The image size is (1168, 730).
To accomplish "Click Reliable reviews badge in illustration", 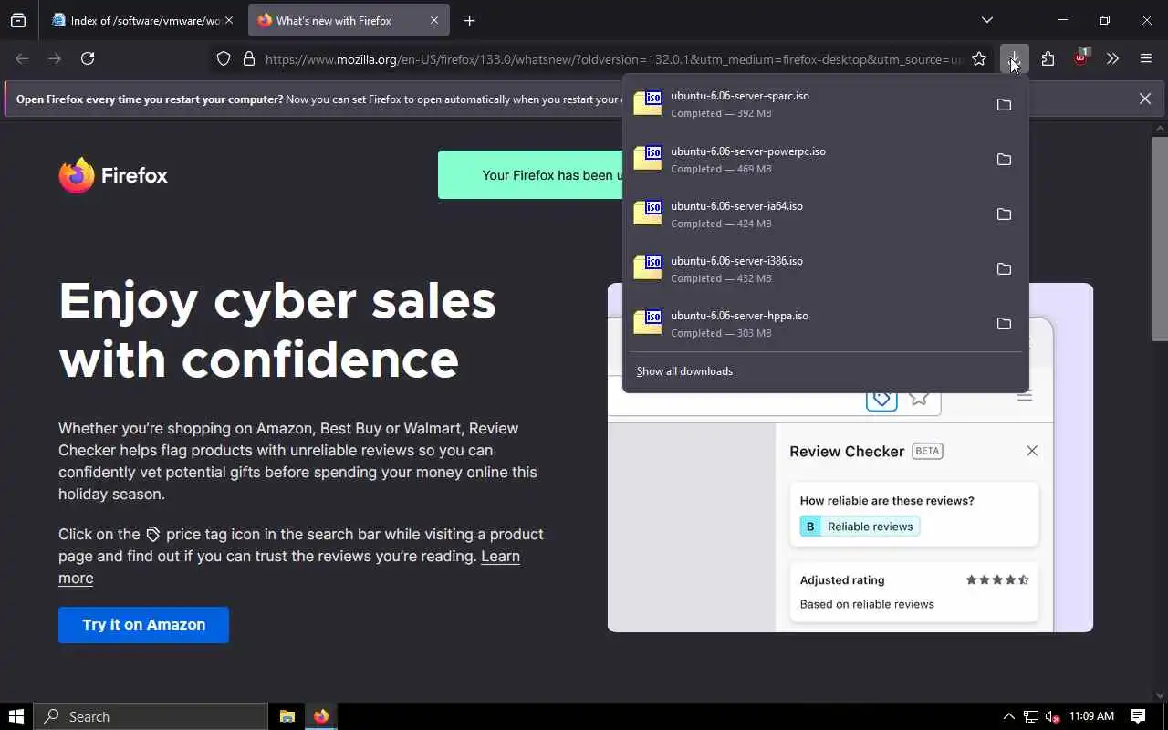I will point(860,527).
